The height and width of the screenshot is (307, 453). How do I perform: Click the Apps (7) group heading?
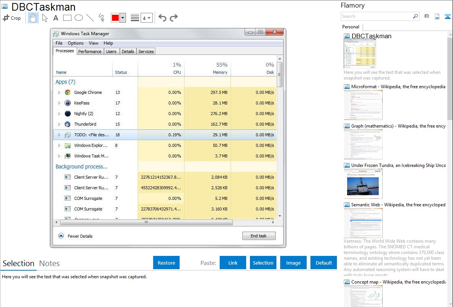(65, 82)
